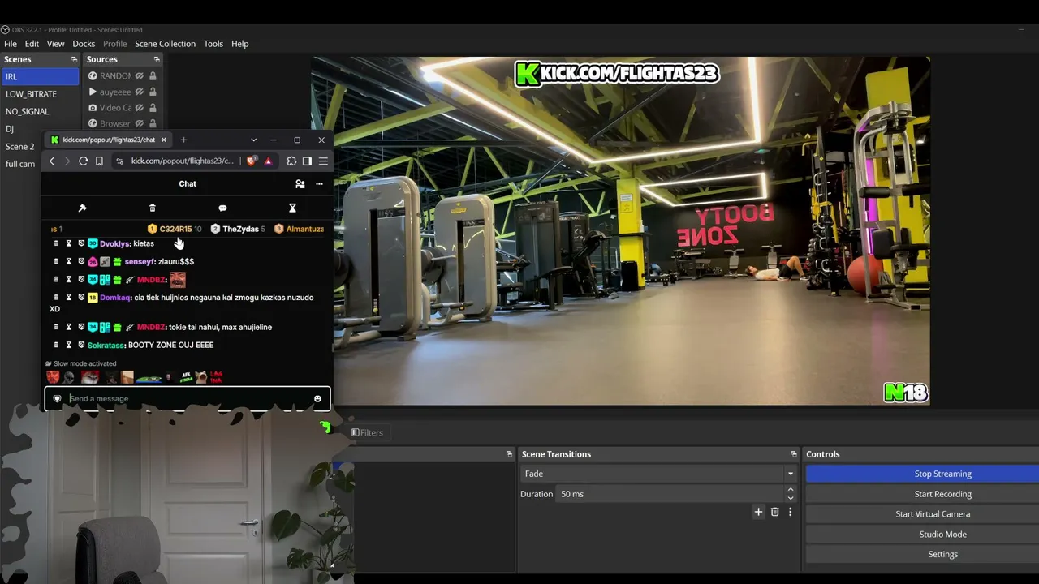The image size is (1039, 584).
Task: Click the trash icon in chat toolbar
Action: (x=152, y=208)
